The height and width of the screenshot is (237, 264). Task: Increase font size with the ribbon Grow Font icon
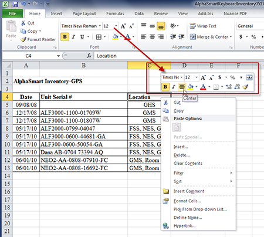click(123, 26)
